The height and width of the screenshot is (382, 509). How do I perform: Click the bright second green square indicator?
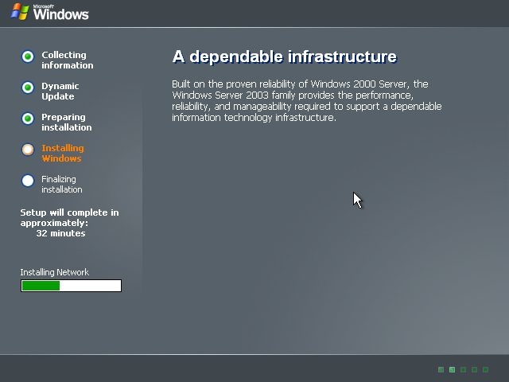coord(452,369)
